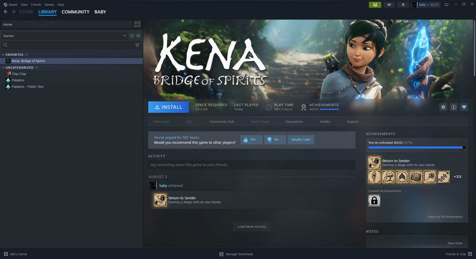The image size is (476, 259).
Task: Click the activity comment input field
Action: (252, 165)
